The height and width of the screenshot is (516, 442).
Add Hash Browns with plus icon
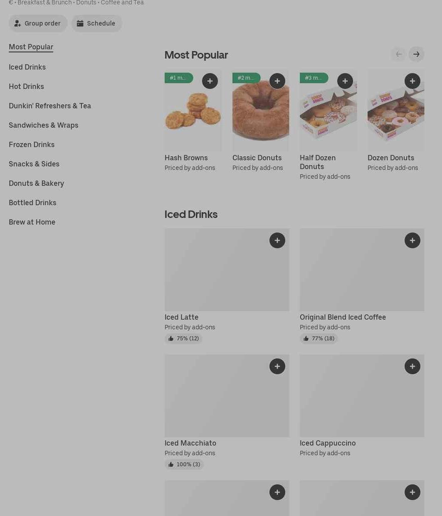click(x=210, y=81)
